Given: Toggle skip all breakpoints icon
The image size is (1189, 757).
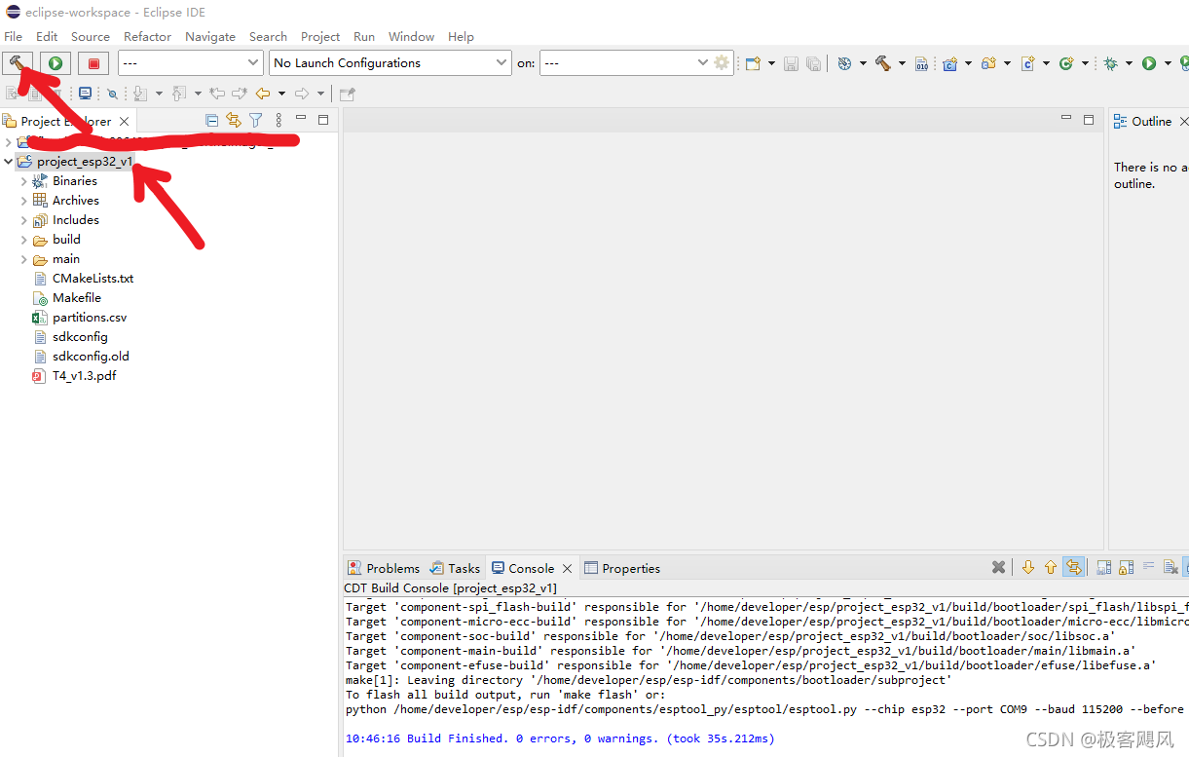Looking at the screenshot, I should [x=112, y=94].
